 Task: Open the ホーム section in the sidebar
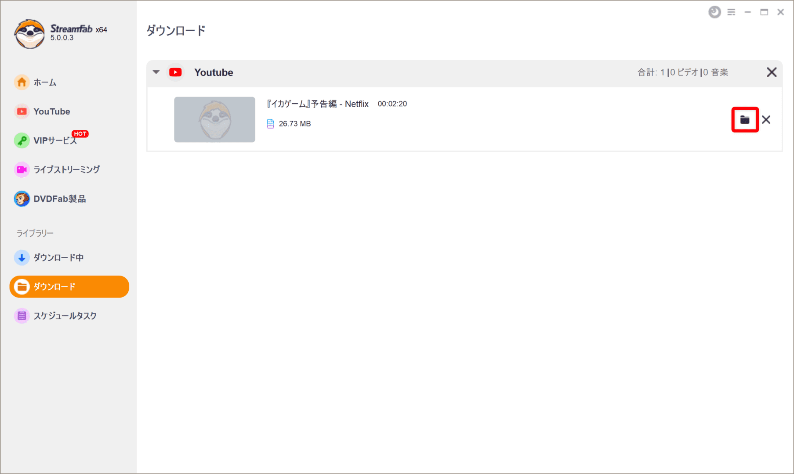pyautogui.click(x=44, y=82)
